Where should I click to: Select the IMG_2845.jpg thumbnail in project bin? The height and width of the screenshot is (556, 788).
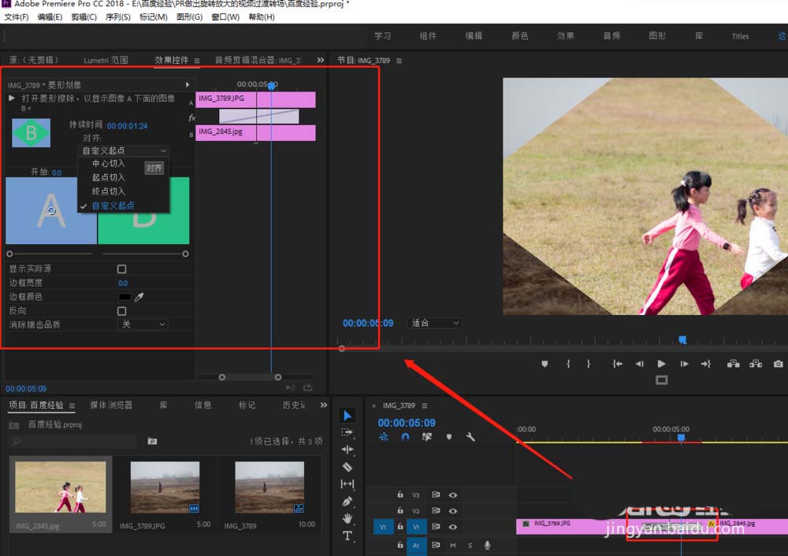(60, 488)
